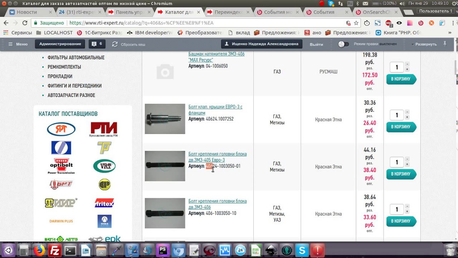The height and width of the screenshot is (258, 458).
Task: Open Болт клап. крышки ЕВРО-3 с фланцем link
Action: 215,110
